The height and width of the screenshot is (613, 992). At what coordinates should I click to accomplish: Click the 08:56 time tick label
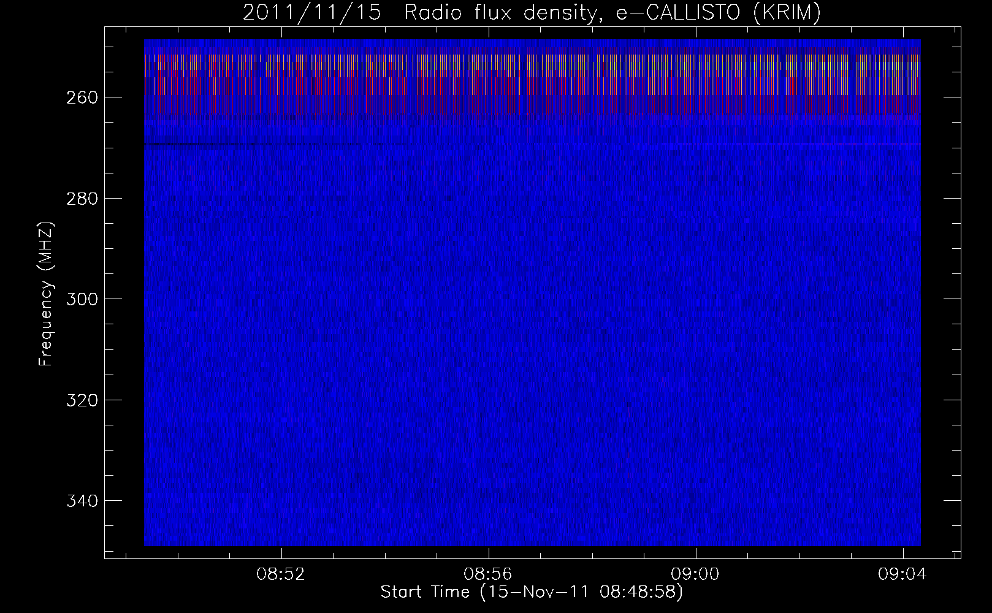pyautogui.click(x=488, y=574)
